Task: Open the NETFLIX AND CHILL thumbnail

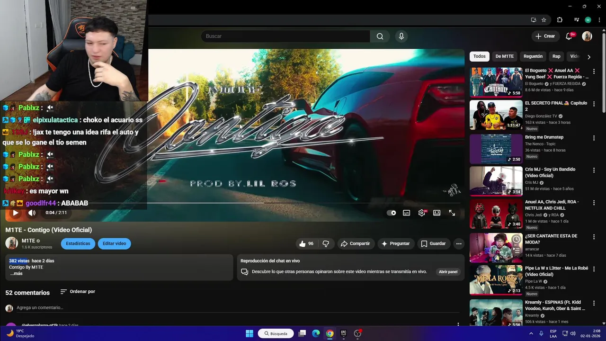Action: click(496, 214)
